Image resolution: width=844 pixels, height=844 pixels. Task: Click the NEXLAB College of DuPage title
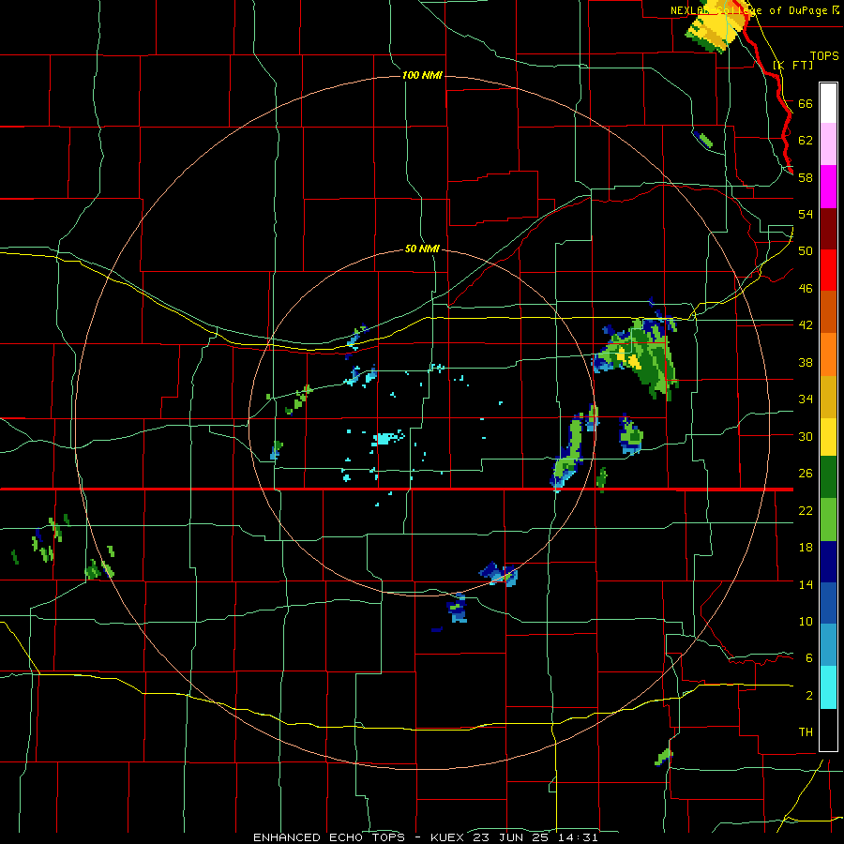coord(755,10)
